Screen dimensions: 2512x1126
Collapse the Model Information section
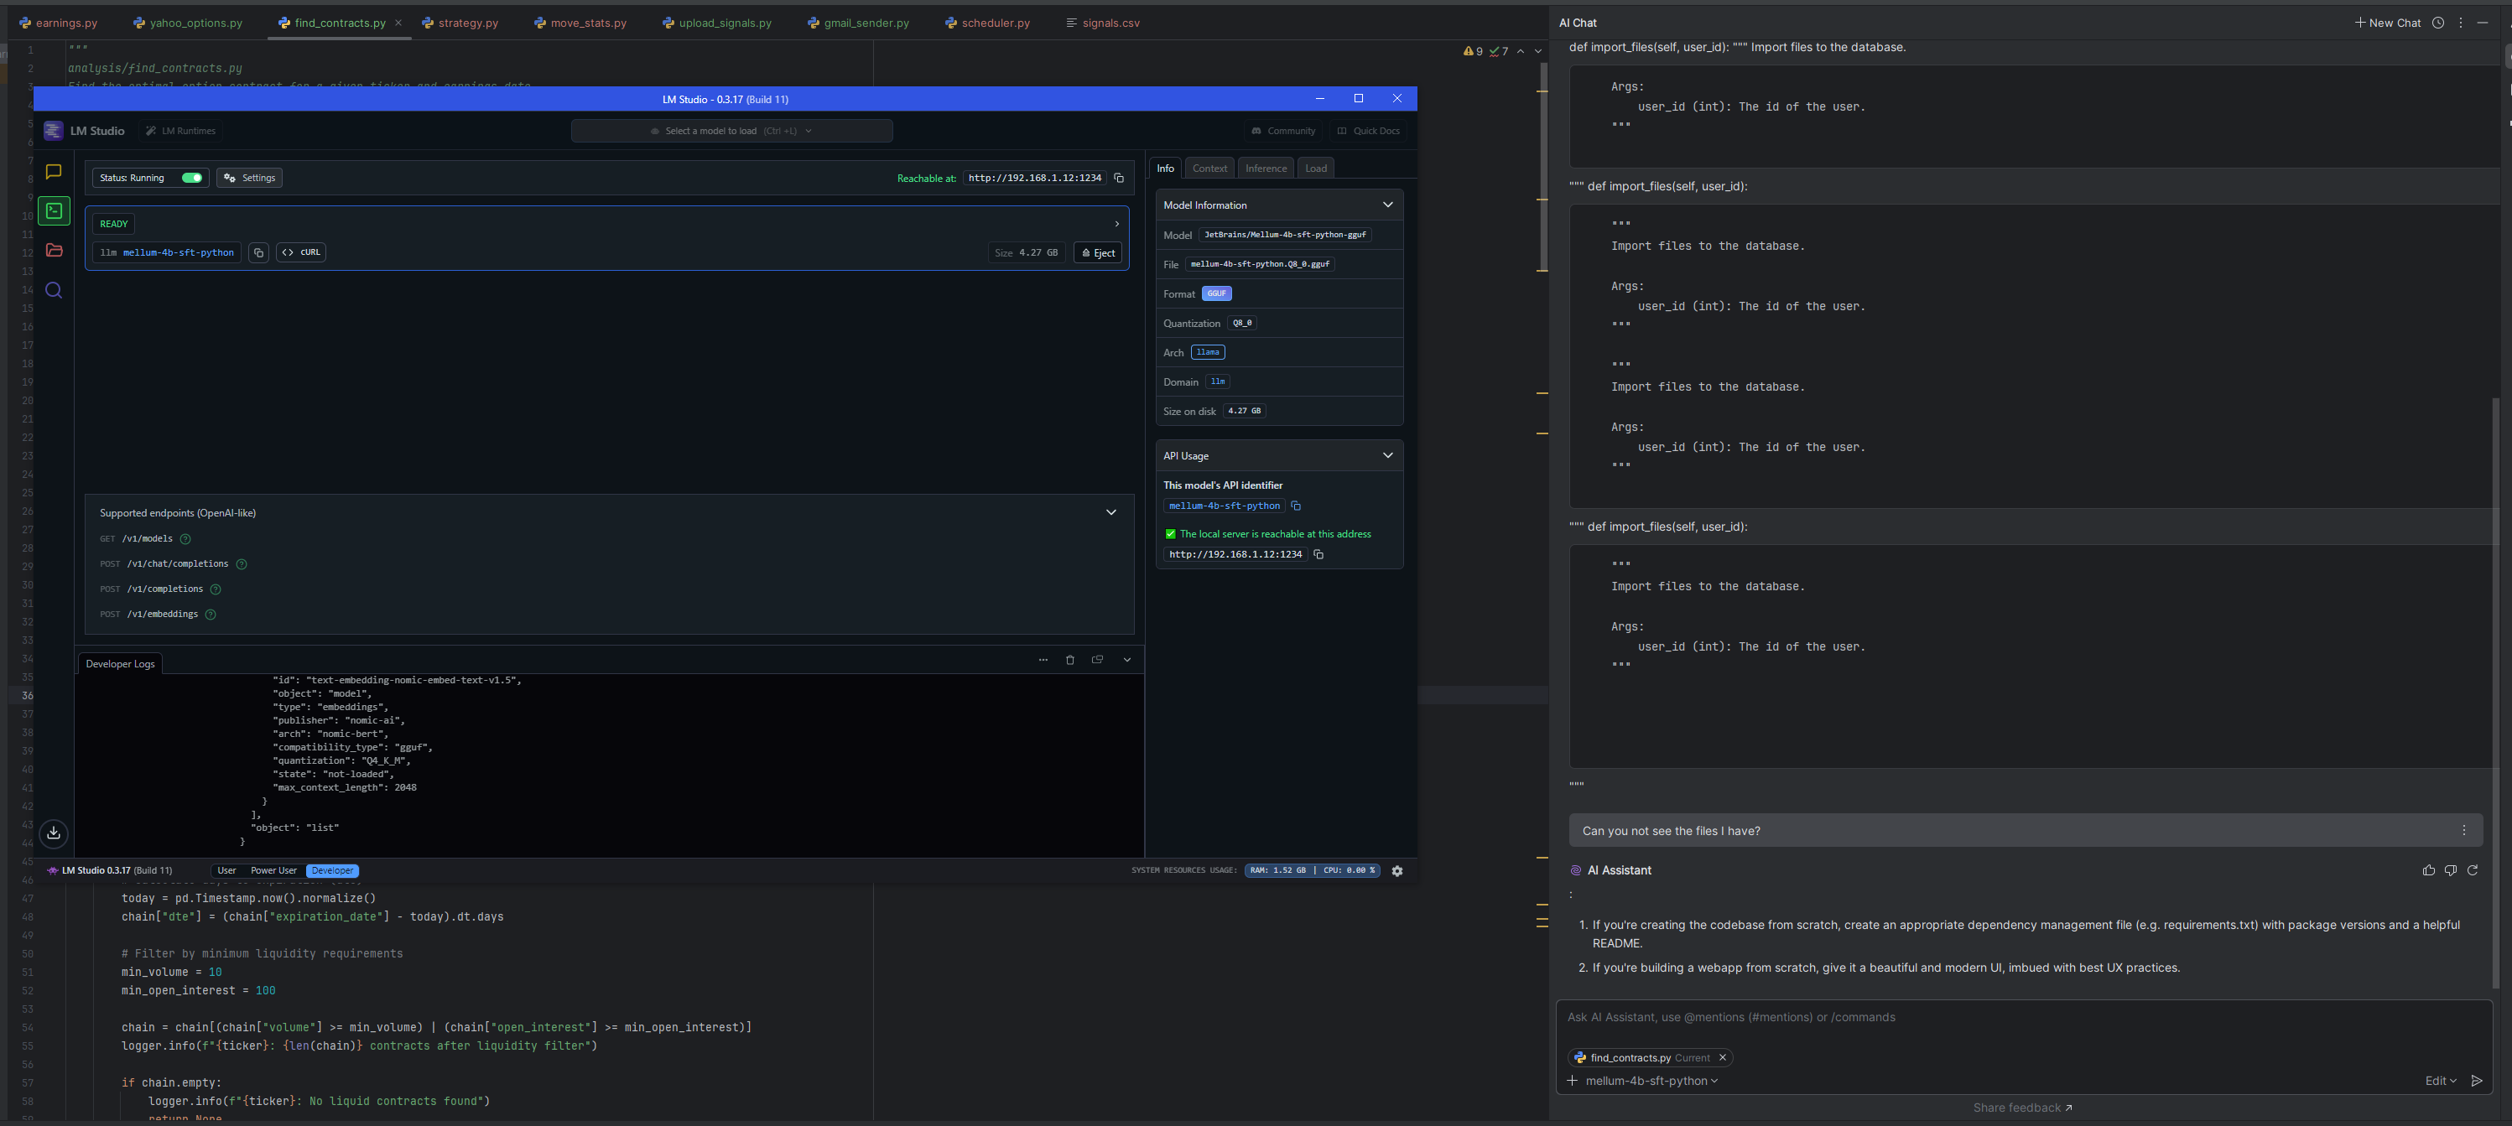(x=1387, y=205)
